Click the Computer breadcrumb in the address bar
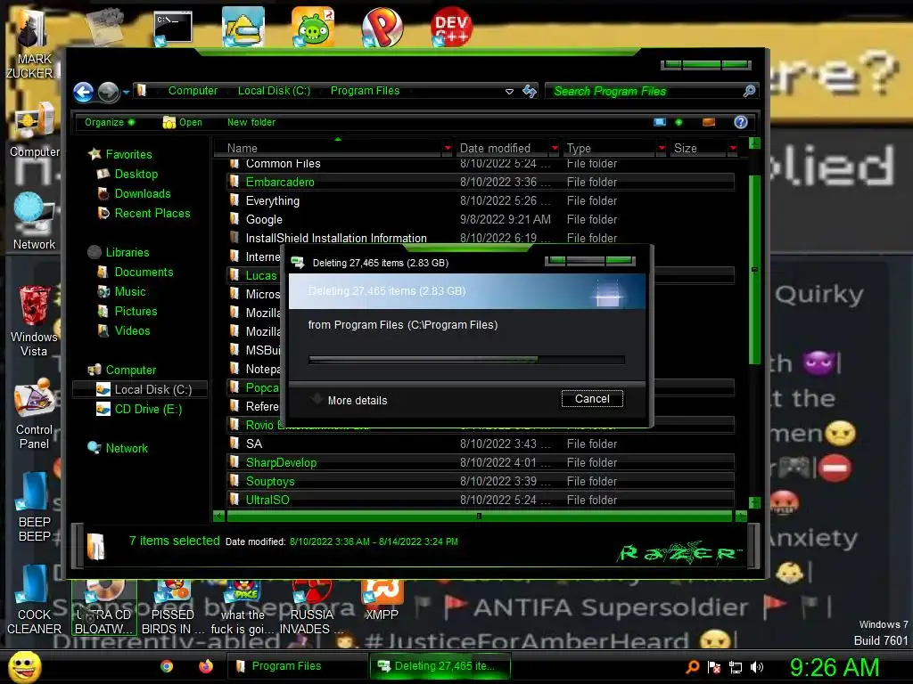 [193, 91]
